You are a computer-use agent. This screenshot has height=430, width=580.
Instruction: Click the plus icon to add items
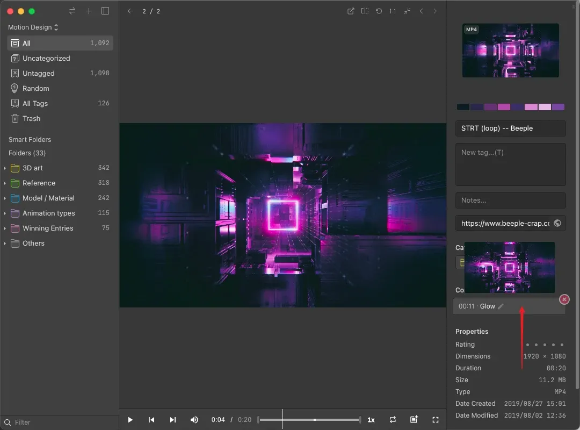pos(89,11)
